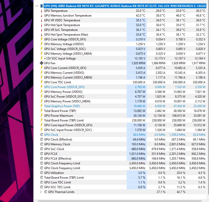Select the GPU Temperature row label
The image size is (209, 202).
[56, 11]
